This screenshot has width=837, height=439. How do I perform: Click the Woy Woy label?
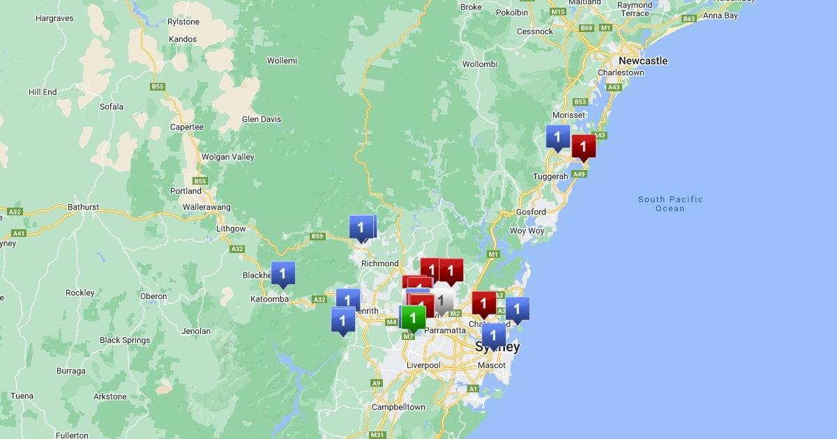(527, 231)
